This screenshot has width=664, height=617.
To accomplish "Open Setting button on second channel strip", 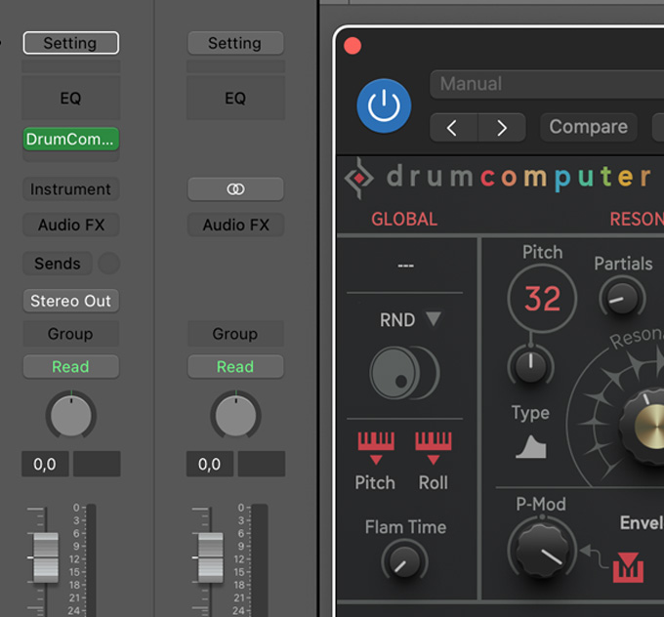I will coord(235,43).
